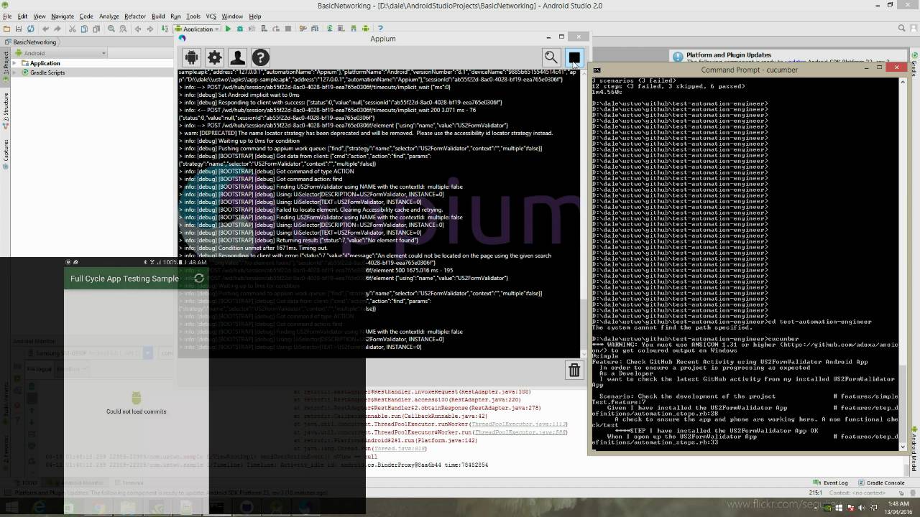Image resolution: width=920 pixels, height=517 pixels.
Task: Open the Gradle right side tab
Action: tap(914, 65)
